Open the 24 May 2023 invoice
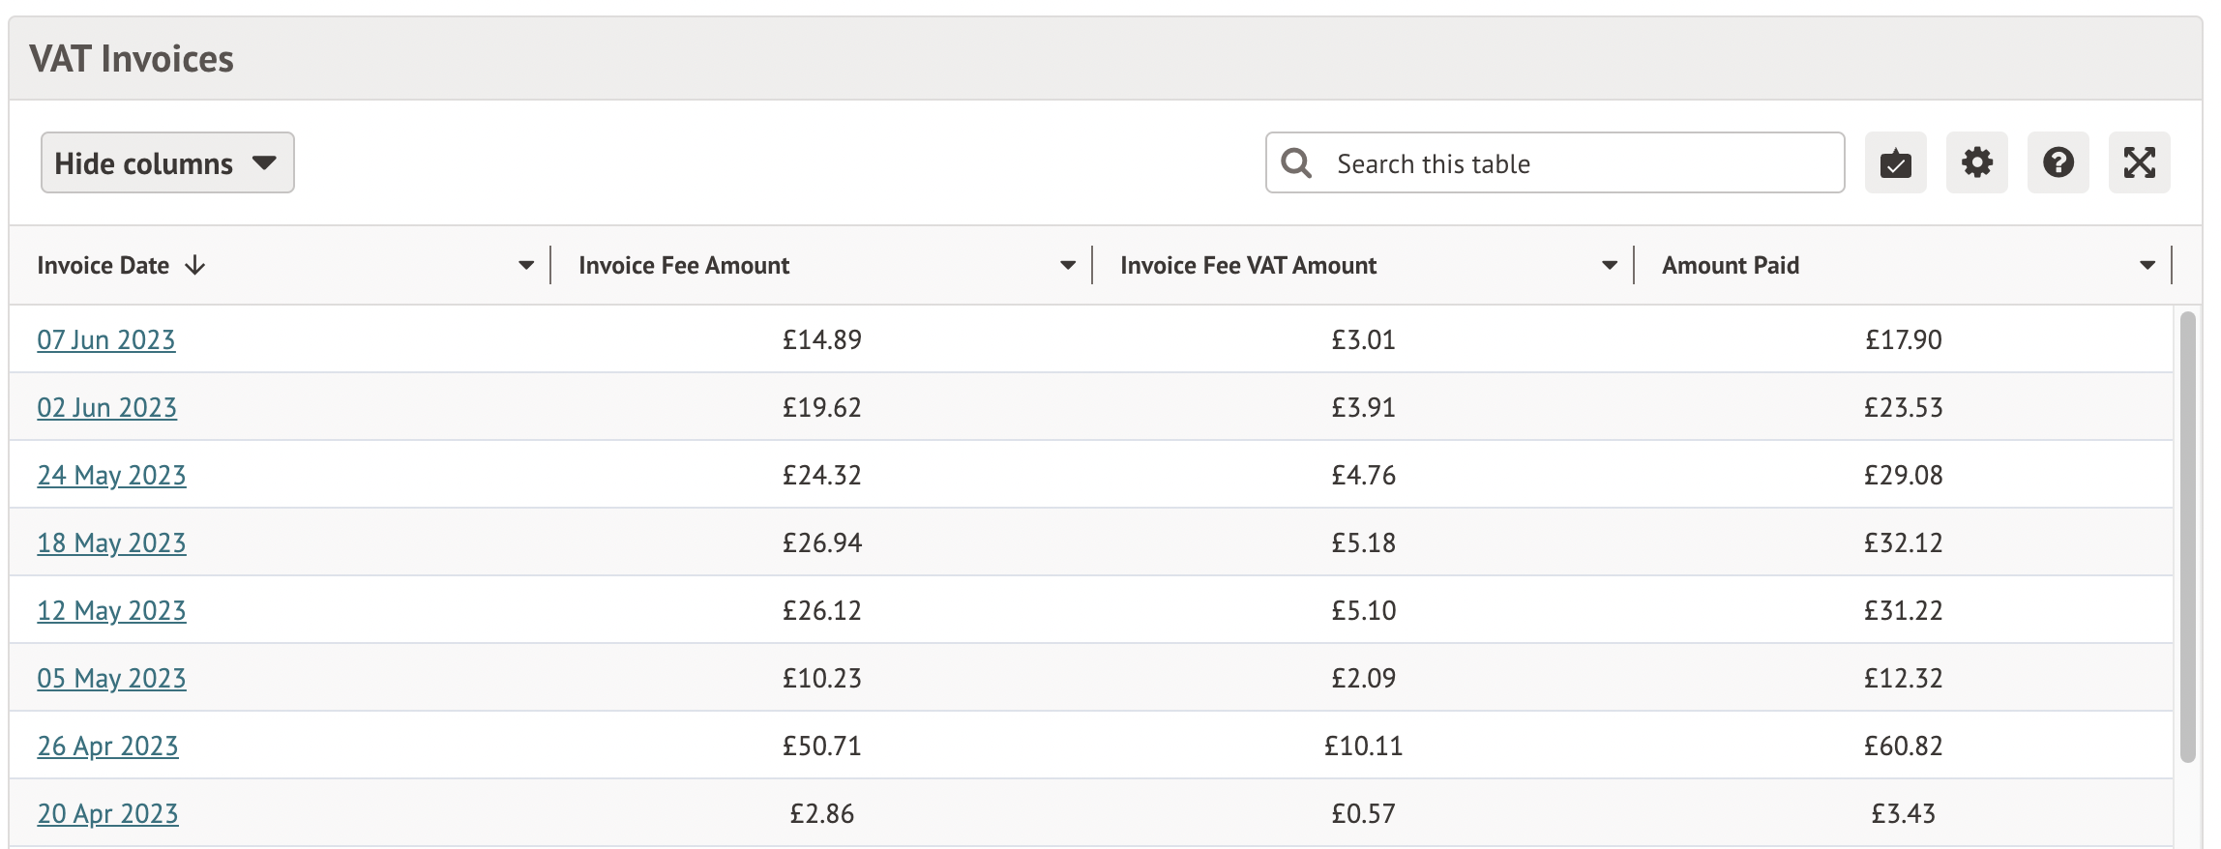Viewport: 2221px width, 849px height. click(x=111, y=475)
